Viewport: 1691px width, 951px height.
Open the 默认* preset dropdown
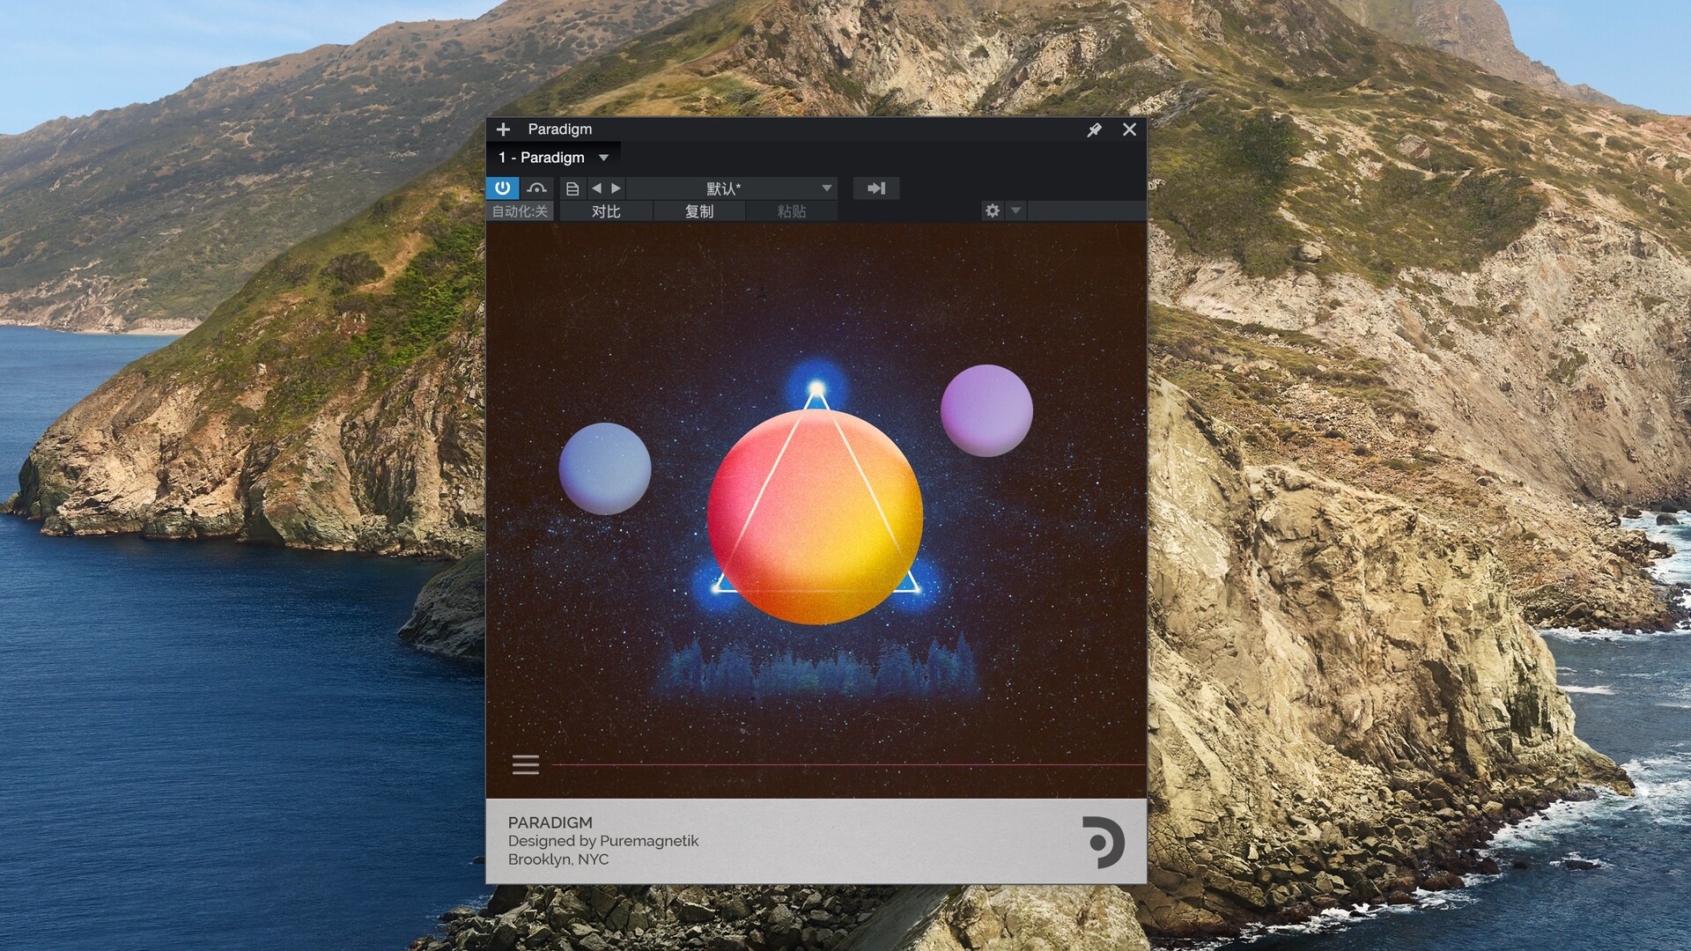click(732, 188)
